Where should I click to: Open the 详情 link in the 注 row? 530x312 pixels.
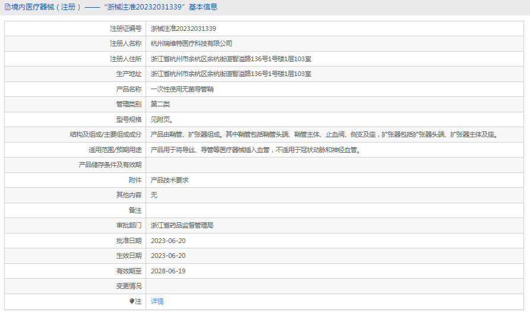tap(157, 301)
